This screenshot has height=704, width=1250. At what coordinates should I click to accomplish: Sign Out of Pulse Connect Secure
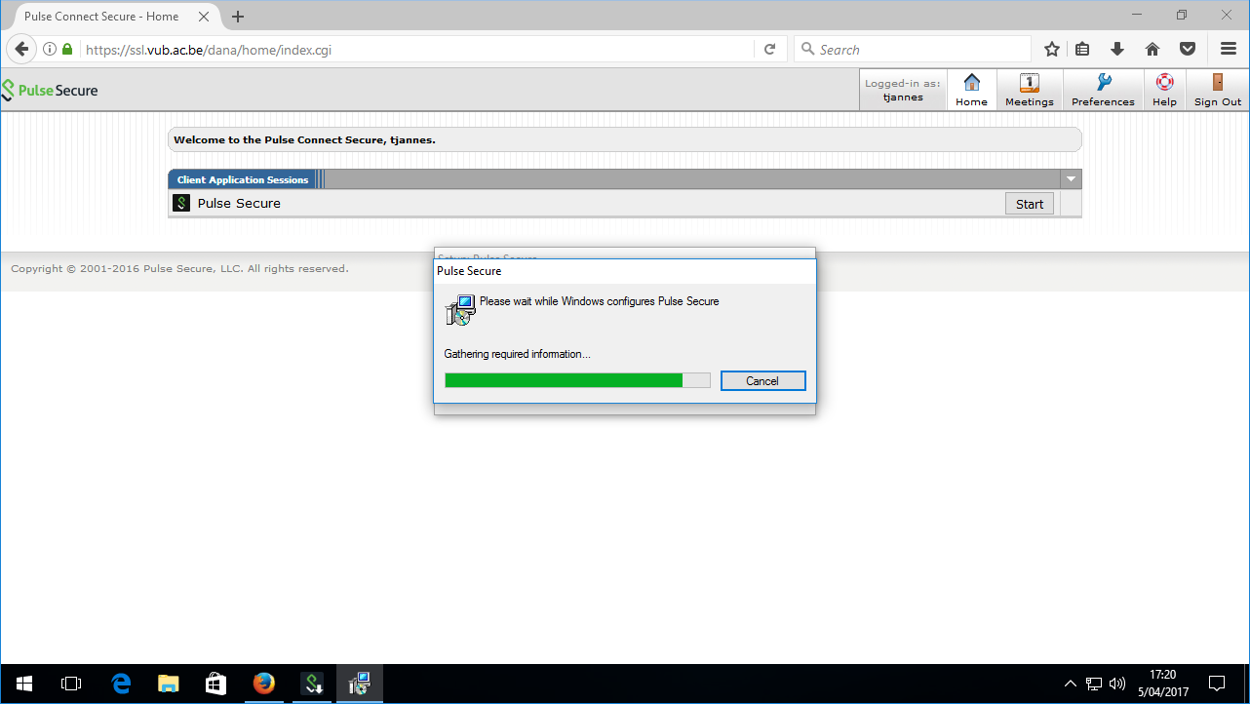click(x=1218, y=90)
